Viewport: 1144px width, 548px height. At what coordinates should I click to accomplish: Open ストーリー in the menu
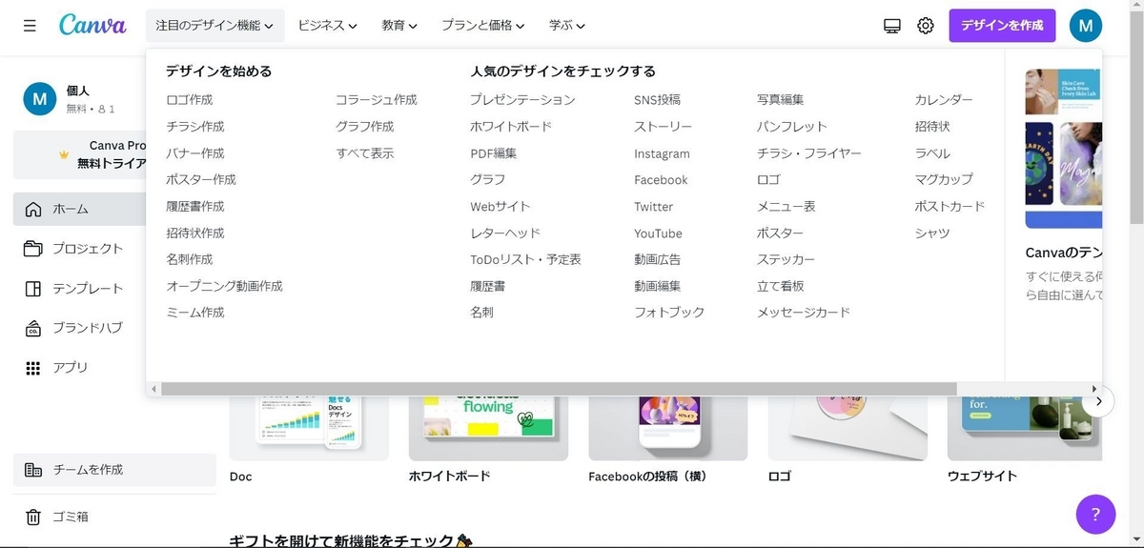pyautogui.click(x=664, y=127)
